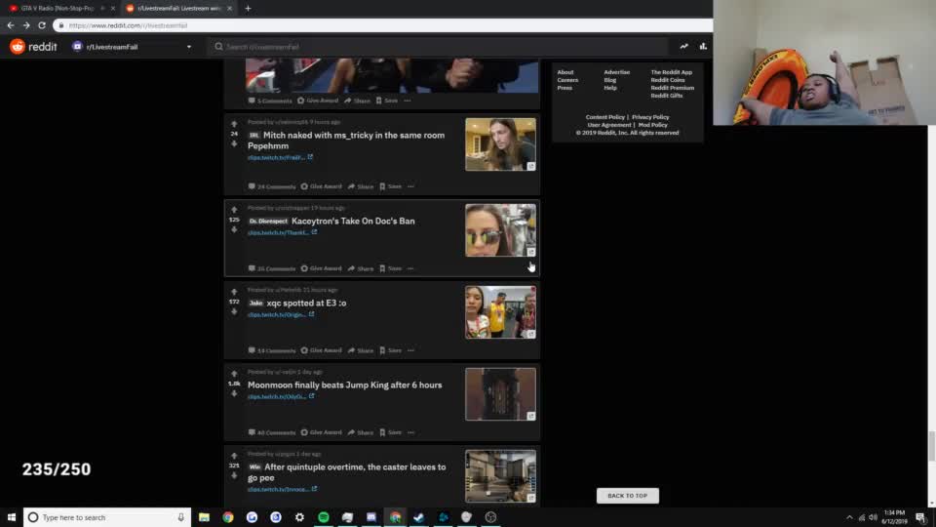Image resolution: width=936 pixels, height=527 pixels.
Task: Share the xqc spotted at E3 post
Action: 361,350
